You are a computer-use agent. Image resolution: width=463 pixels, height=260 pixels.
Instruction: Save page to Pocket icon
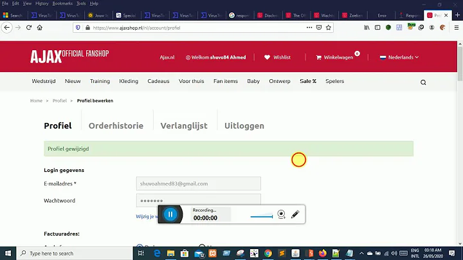(318, 28)
